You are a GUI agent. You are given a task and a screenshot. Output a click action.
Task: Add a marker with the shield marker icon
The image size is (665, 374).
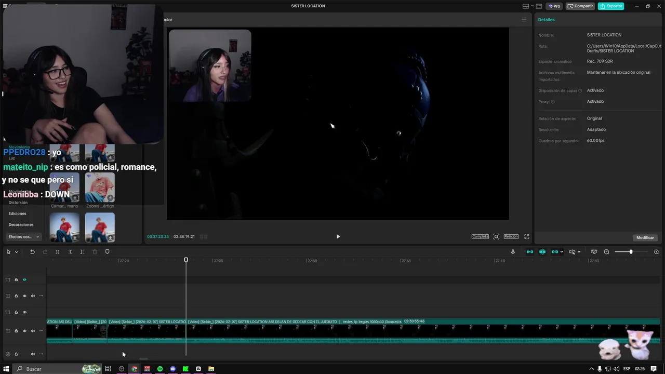[108, 252]
